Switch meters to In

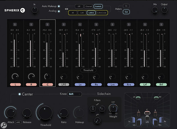[x=126, y=6]
